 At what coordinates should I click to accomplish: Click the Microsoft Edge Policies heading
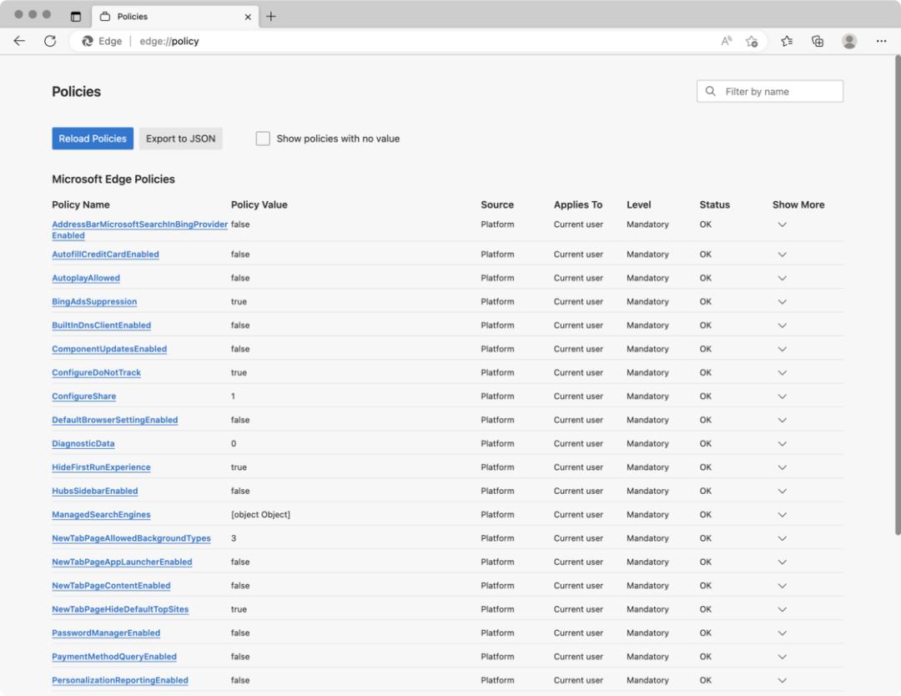tap(113, 179)
